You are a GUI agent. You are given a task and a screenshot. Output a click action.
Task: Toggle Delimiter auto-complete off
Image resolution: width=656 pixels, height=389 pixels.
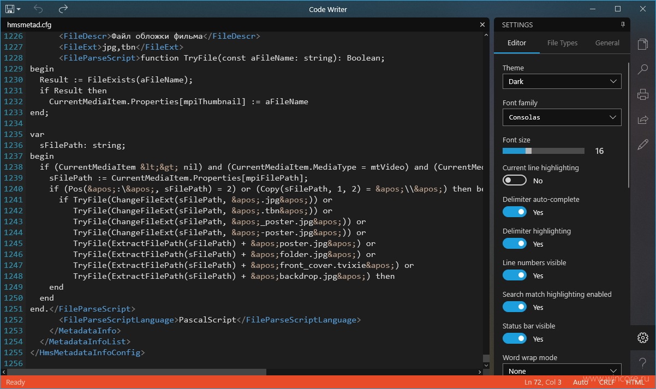click(x=515, y=212)
